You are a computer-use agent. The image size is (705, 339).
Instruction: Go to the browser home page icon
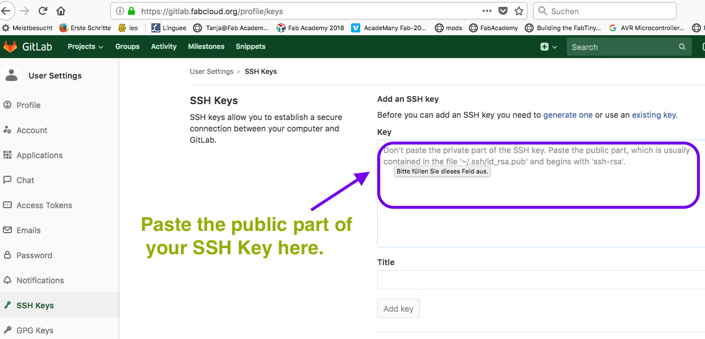click(x=61, y=11)
